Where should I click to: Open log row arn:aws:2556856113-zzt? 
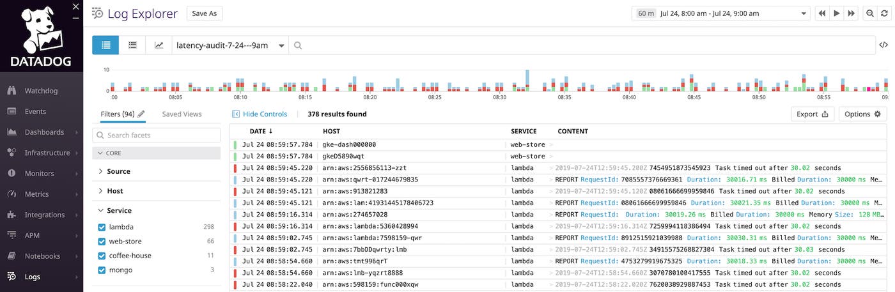coord(559,168)
